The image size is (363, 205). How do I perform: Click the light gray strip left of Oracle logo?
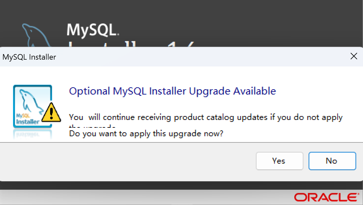[147, 198]
